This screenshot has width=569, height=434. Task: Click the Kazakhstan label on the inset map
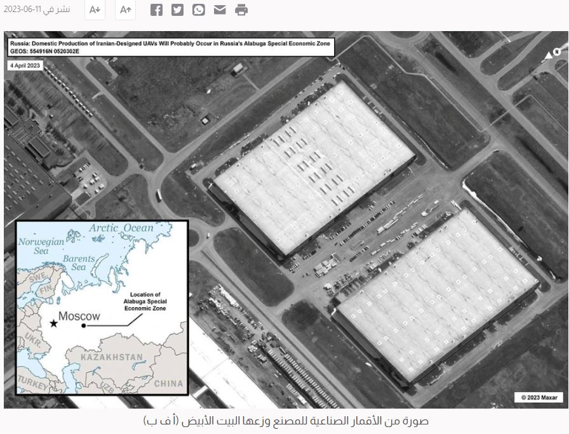(x=112, y=357)
